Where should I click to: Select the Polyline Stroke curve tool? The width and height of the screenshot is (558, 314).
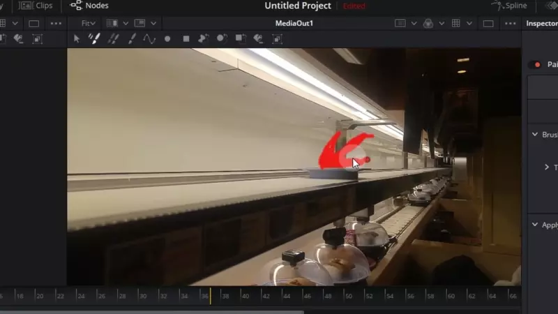tap(149, 38)
